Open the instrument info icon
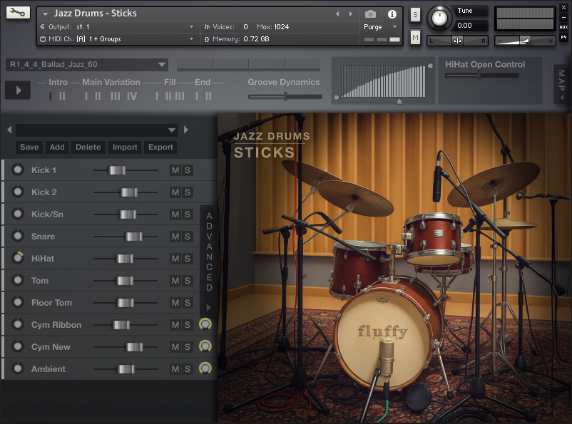 tap(392, 14)
